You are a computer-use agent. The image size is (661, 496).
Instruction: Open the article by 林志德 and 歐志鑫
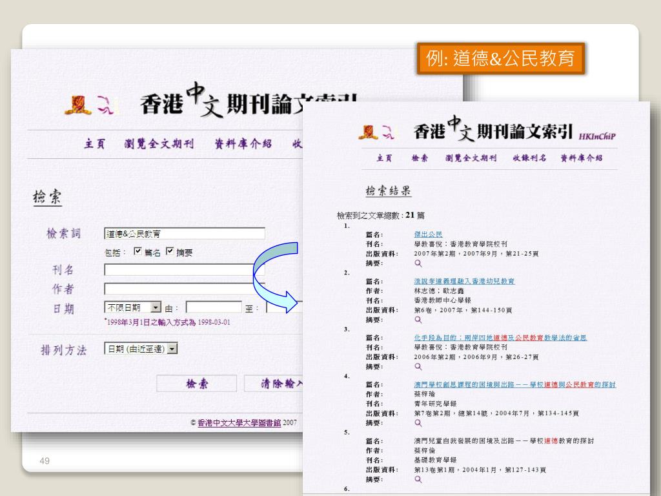[x=464, y=282]
